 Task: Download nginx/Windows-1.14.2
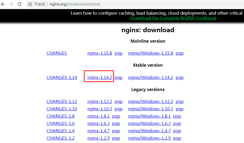coord(150,77)
